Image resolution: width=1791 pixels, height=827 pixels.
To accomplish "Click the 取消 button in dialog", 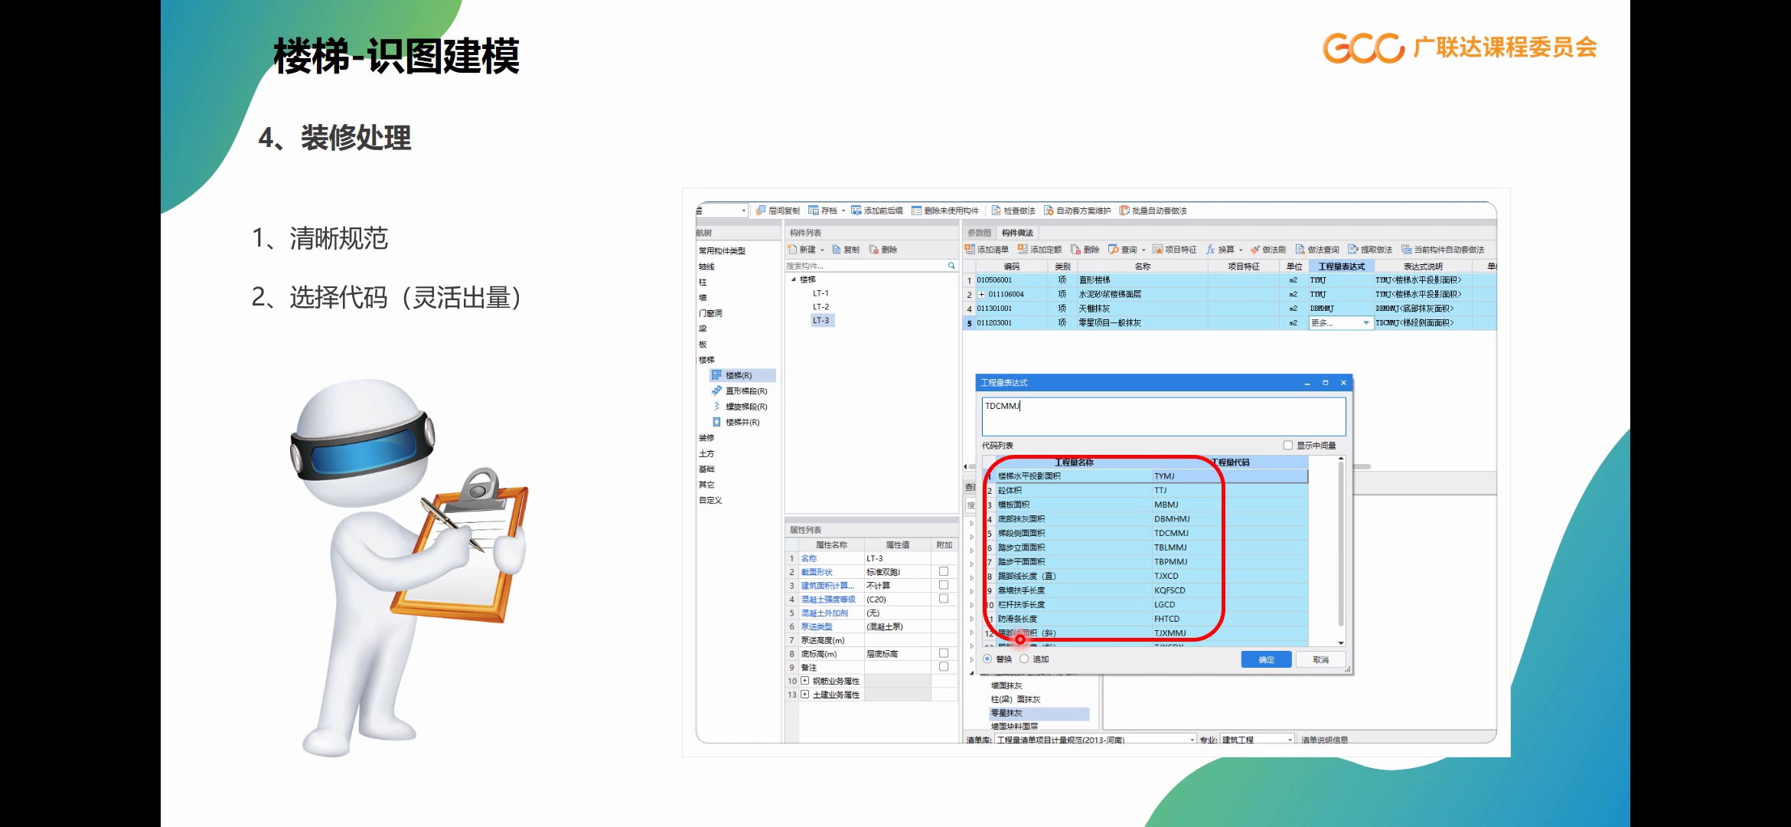I will tap(1321, 660).
